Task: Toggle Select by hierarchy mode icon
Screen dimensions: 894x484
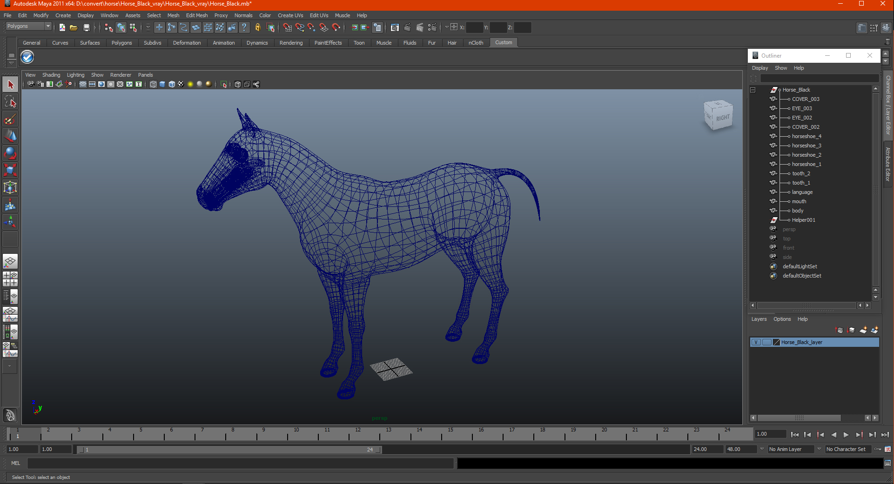Action: (109, 27)
